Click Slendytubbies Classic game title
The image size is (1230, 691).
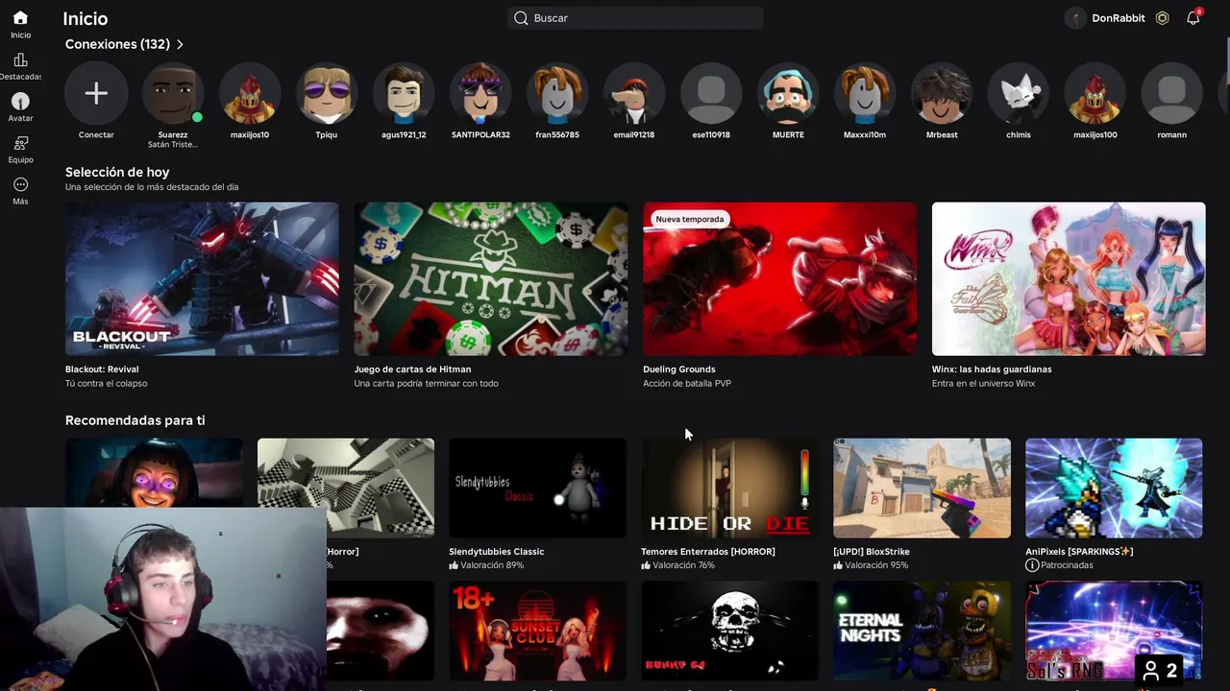(x=497, y=552)
